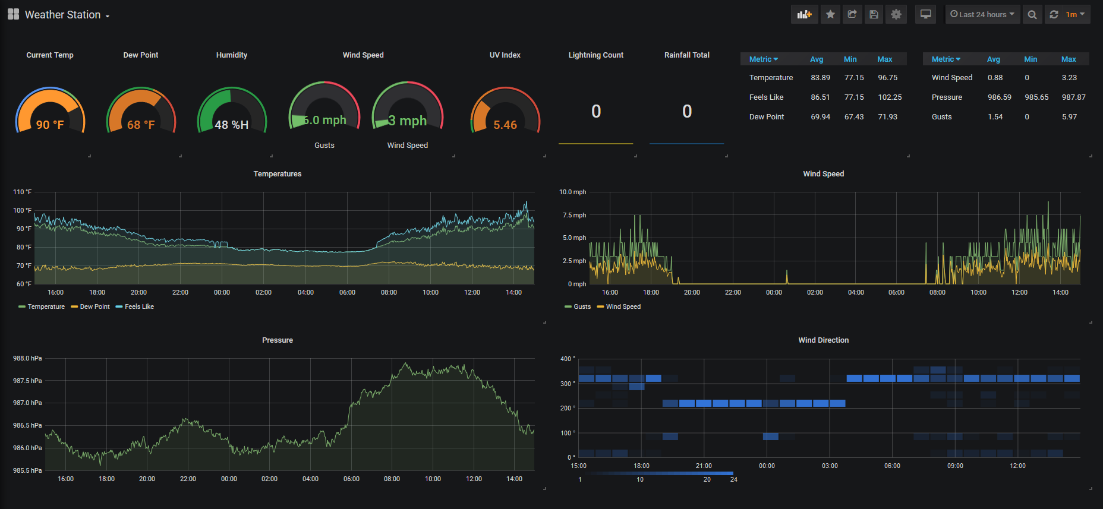Click the Gusts legend color swatch
The image size is (1103, 509).
(568, 306)
